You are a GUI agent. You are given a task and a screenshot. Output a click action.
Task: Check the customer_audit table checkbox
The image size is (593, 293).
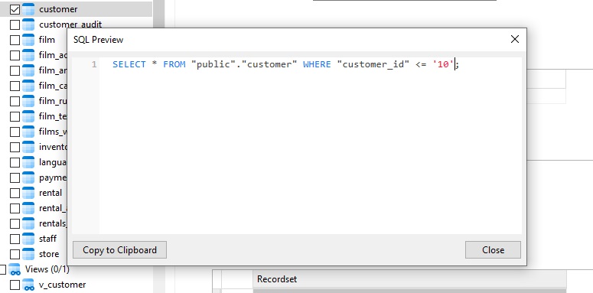[15, 24]
